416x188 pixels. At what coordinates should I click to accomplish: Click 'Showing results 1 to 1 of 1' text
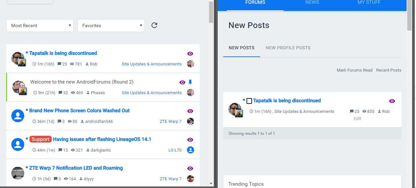coord(252,134)
